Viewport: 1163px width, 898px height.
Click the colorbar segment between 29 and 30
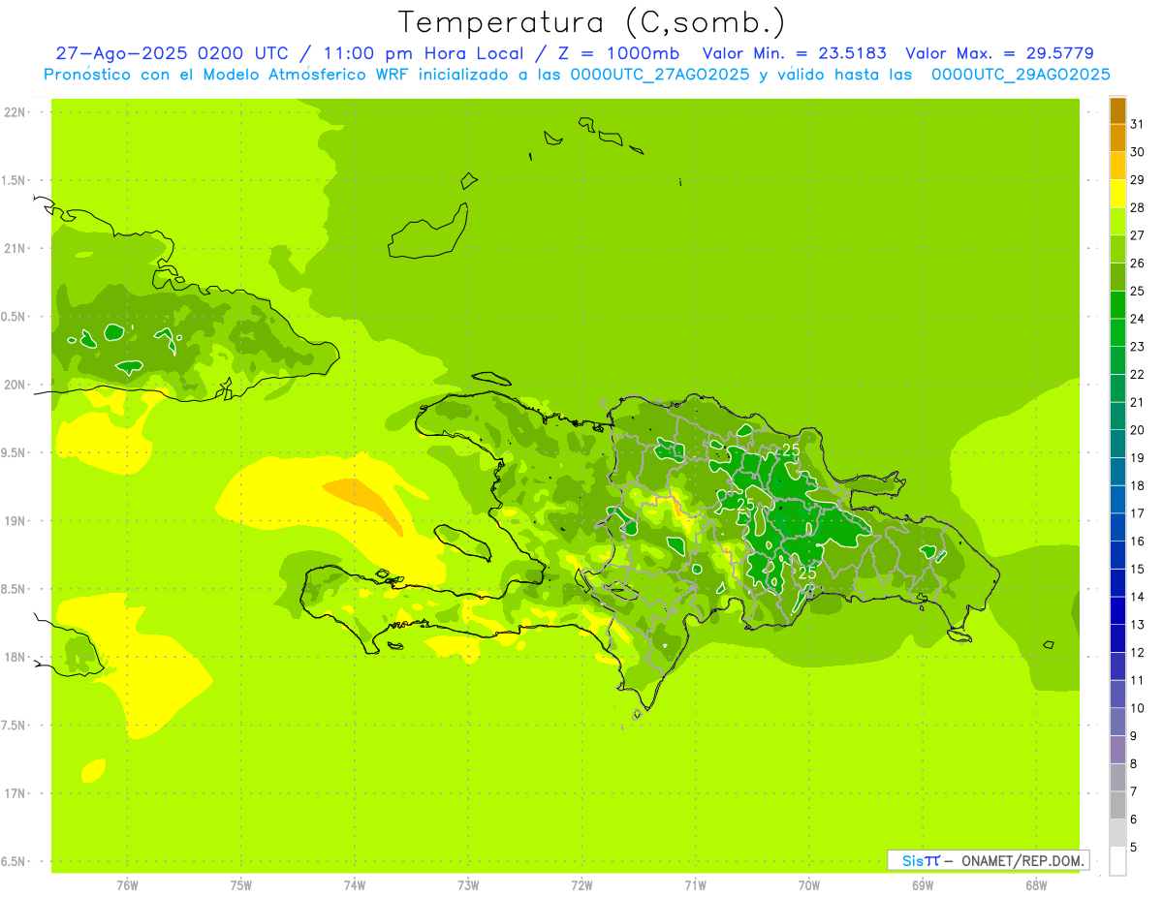coord(1117,167)
